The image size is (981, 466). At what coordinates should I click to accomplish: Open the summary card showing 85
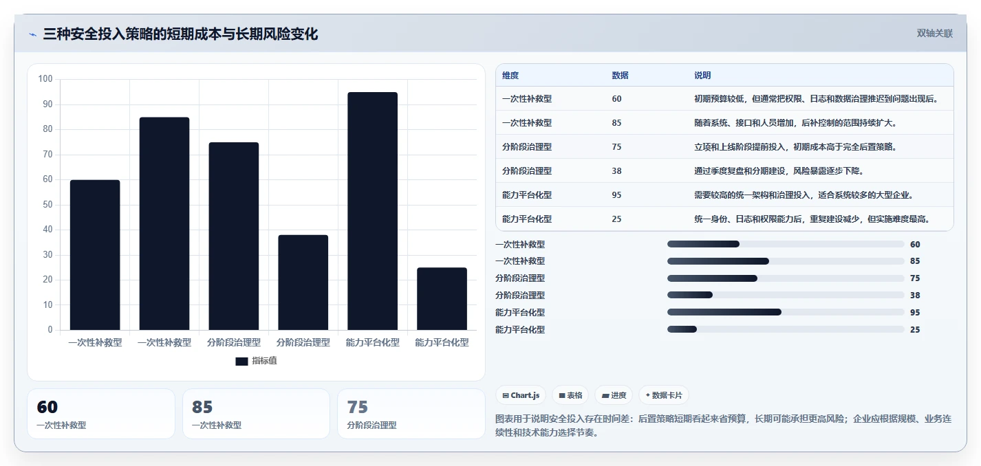(257, 414)
